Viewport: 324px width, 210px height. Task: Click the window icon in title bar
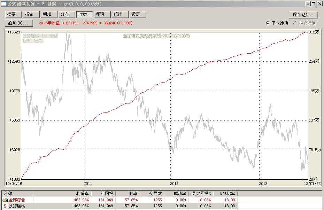click(x=4, y=4)
